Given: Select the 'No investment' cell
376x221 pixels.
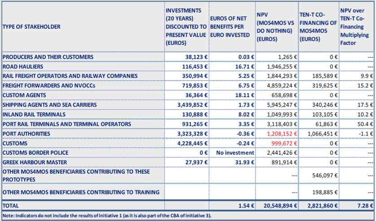Looking at the screenshot, I should (x=235, y=153).
